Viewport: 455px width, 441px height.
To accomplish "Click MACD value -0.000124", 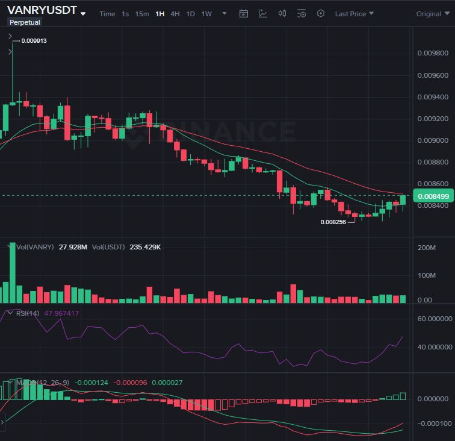I will pos(91,383).
